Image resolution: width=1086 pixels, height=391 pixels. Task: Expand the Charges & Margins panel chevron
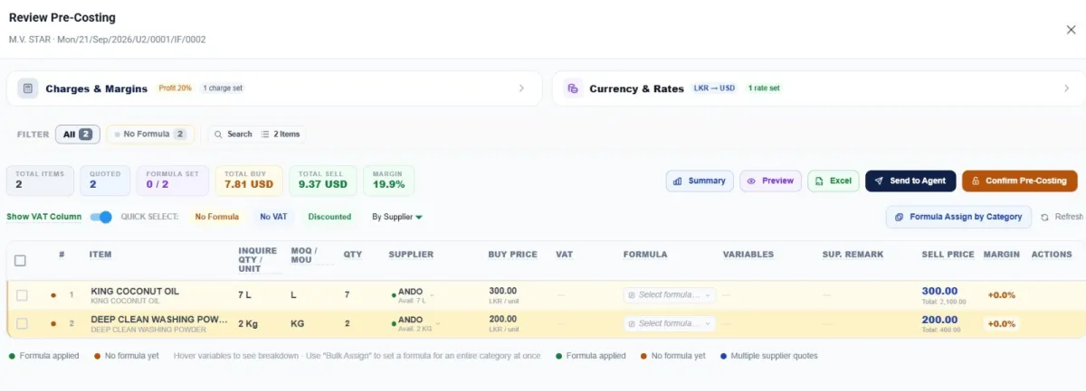(x=521, y=88)
